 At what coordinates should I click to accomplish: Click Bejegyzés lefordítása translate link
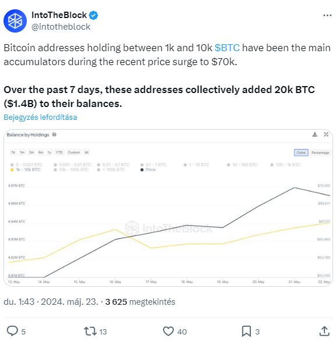pyautogui.click(x=40, y=117)
